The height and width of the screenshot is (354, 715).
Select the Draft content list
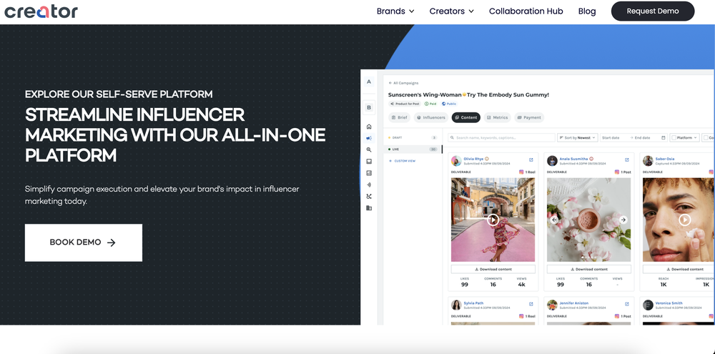413,137
